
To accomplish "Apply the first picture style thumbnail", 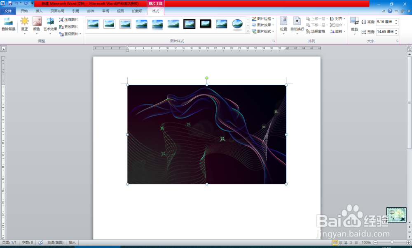I will coord(93,24).
